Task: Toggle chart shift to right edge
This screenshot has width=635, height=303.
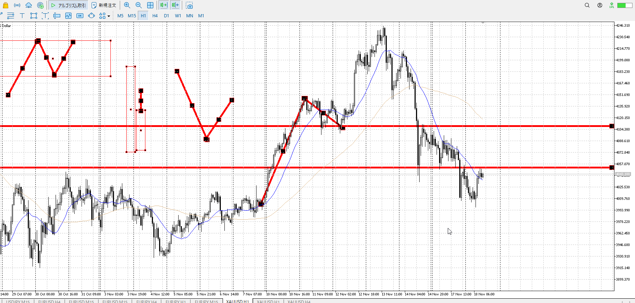Action: (x=175, y=5)
